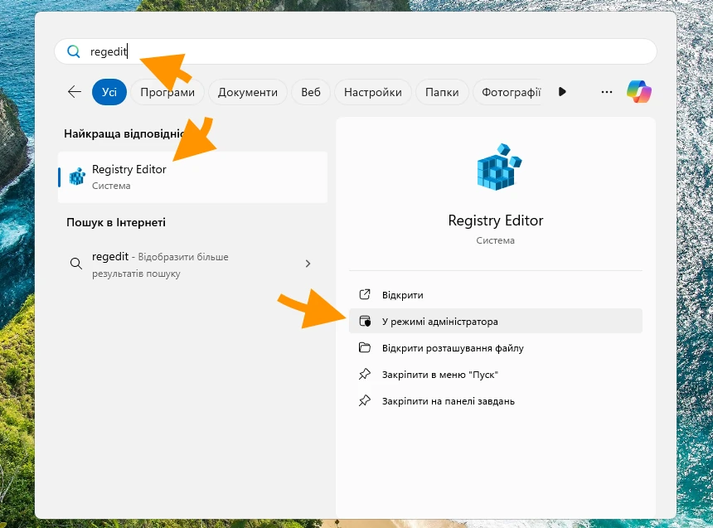The height and width of the screenshot is (528, 713).
Task: Click Відкрити to open Registry Editor
Action: [496, 295]
